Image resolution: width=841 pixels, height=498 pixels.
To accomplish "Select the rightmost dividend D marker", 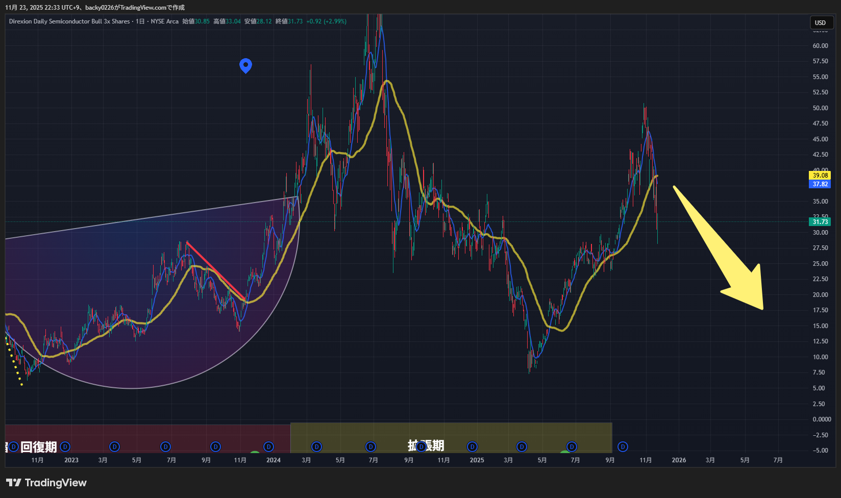I will (623, 447).
